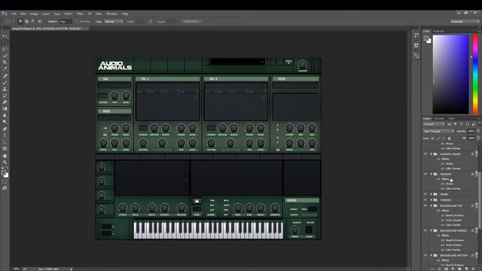
Task: Open the Pass Through blend mode dropdown
Action: [x=438, y=131]
